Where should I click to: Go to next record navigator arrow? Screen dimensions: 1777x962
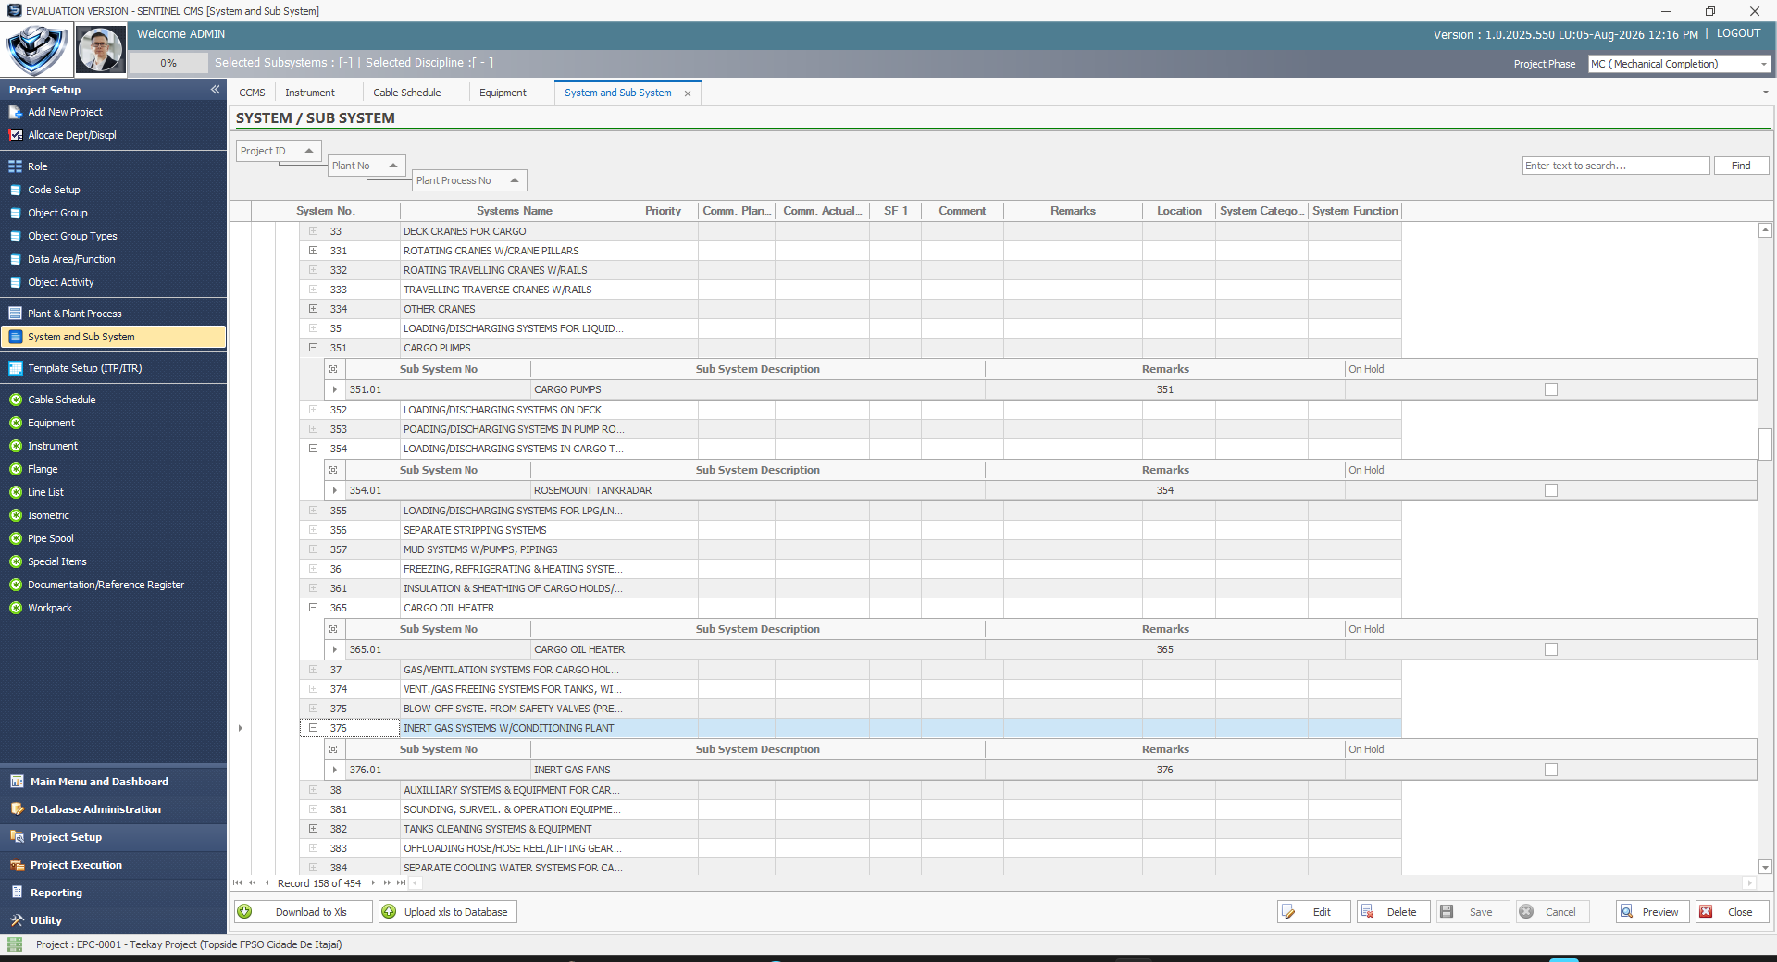tap(373, 883)
